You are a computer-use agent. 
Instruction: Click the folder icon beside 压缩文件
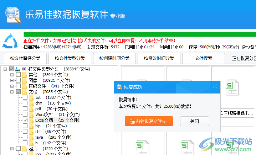(24, 86)
